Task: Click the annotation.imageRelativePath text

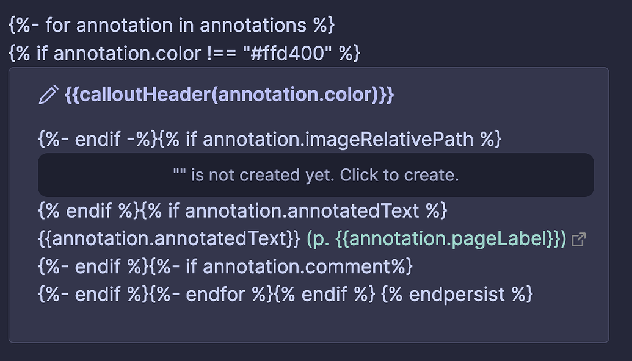Action: pos(338,139)
